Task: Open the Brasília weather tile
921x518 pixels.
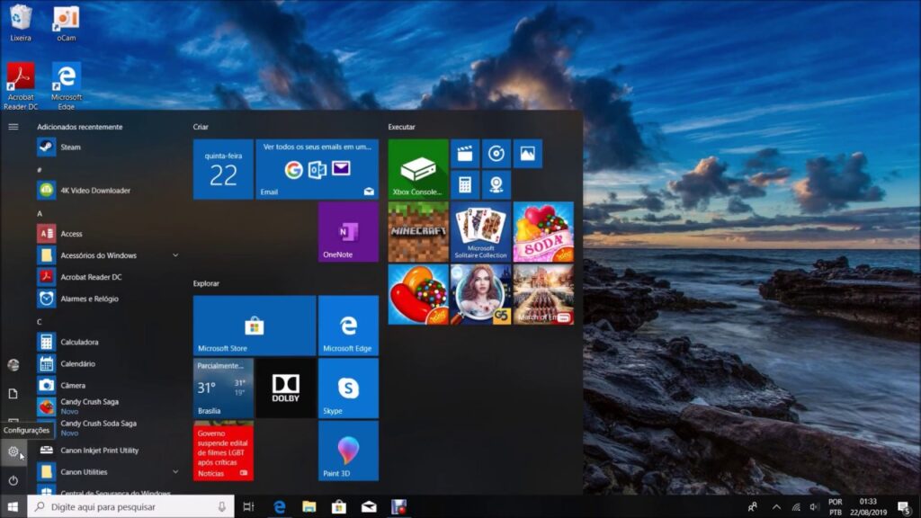Action: 223,388
